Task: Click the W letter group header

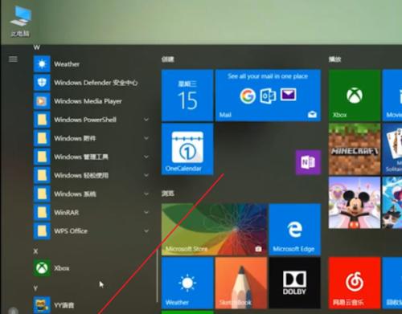Action: coord(37,47)
